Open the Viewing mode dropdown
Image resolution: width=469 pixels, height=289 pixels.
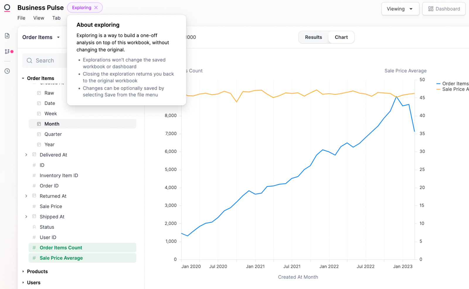pos(400,9)
